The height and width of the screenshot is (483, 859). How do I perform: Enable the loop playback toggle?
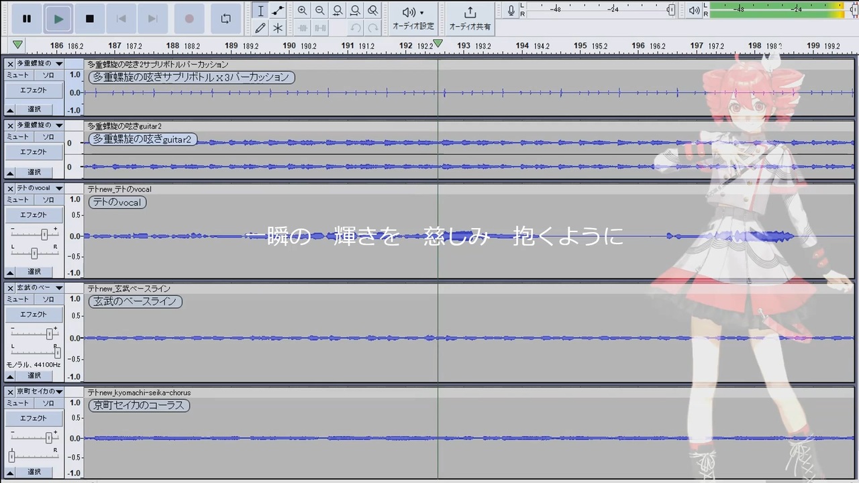[225, 18]
